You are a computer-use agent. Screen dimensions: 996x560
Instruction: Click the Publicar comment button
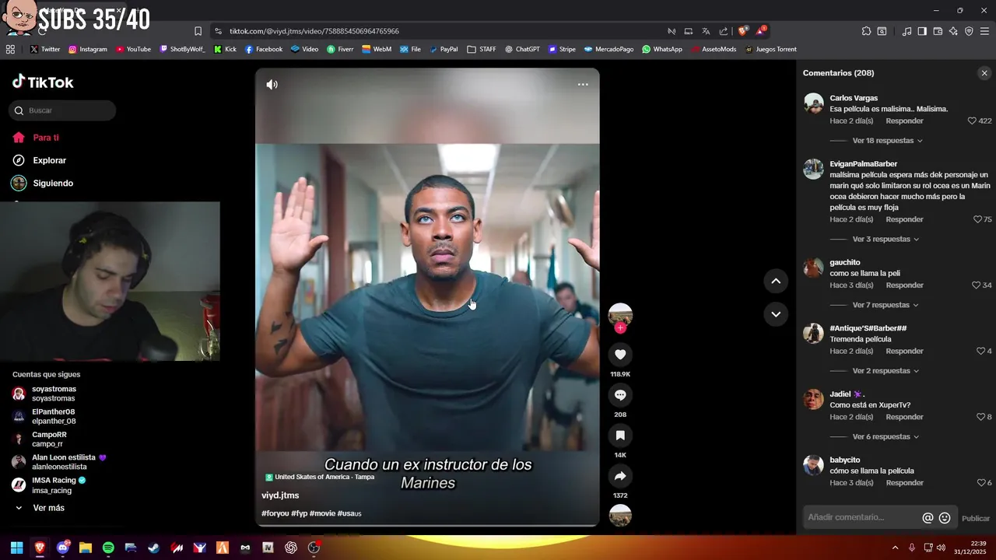tap(976, 519)
